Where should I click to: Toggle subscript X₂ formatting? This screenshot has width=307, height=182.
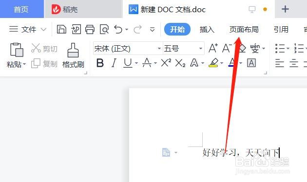pos(180,63)
